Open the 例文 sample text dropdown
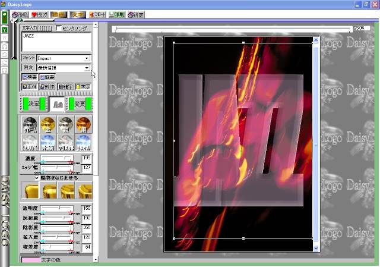 (87, 68)
